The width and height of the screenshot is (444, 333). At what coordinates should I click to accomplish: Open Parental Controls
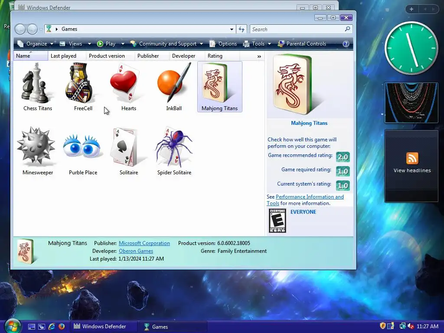pyautogui.click(x=302, y=44)
